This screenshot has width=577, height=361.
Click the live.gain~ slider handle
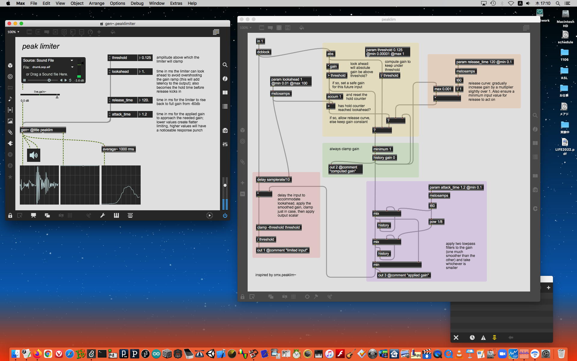57,97
